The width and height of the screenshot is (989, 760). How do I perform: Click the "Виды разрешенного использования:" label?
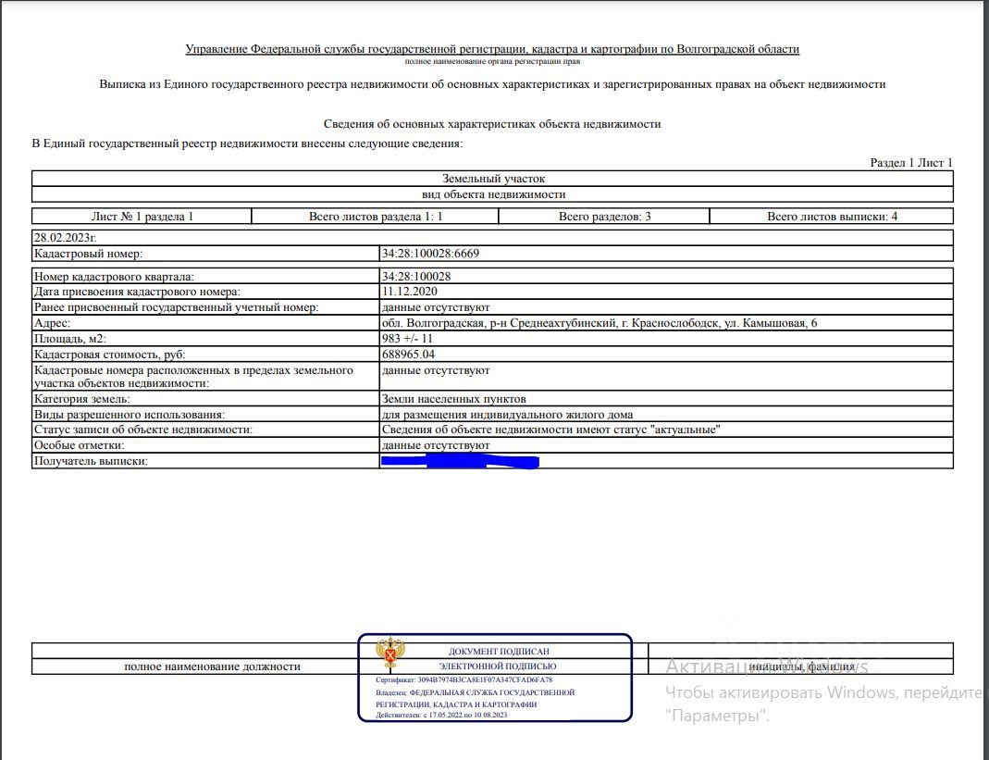pyautogui.click(x=130, y=415)
